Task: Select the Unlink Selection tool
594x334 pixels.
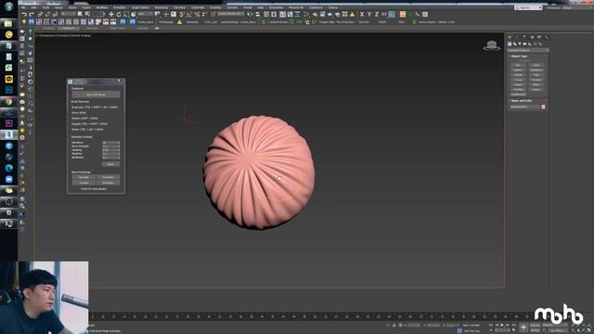Action: click(47, 15)
